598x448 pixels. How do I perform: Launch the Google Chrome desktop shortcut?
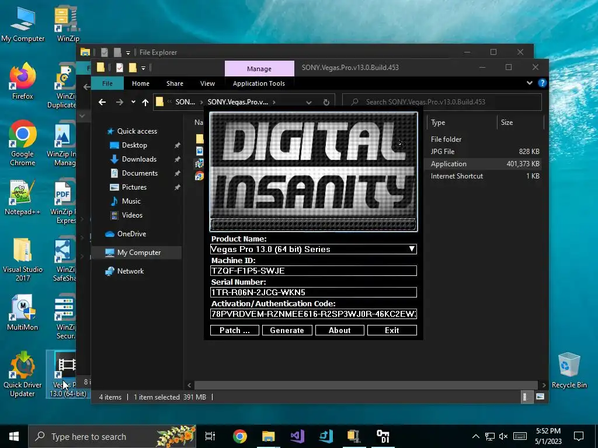(x=23, y=143)
